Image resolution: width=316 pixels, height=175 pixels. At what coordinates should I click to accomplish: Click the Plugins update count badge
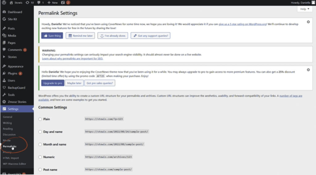[x=20, y=74]
